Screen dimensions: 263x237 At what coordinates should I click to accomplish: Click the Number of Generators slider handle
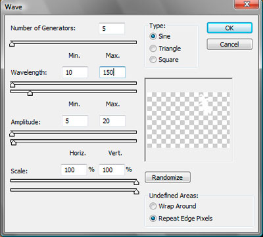pyautogui.click(x=12, y=44)
